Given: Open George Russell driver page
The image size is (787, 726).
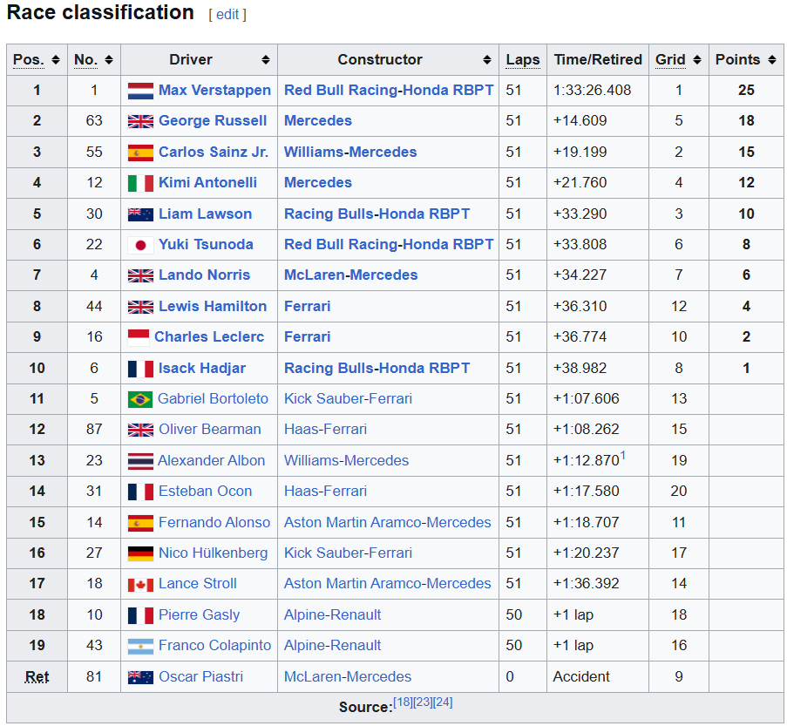Looking at the screenshot, I should pyautogui.click(x=213, y=121).
